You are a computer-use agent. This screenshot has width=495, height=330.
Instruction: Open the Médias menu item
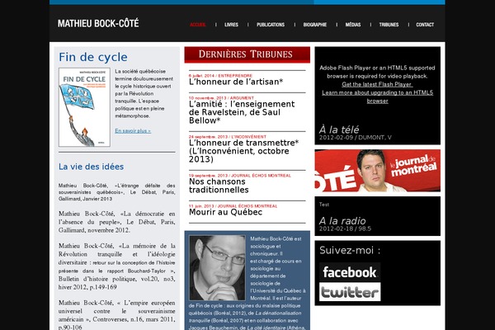[353, 25]
